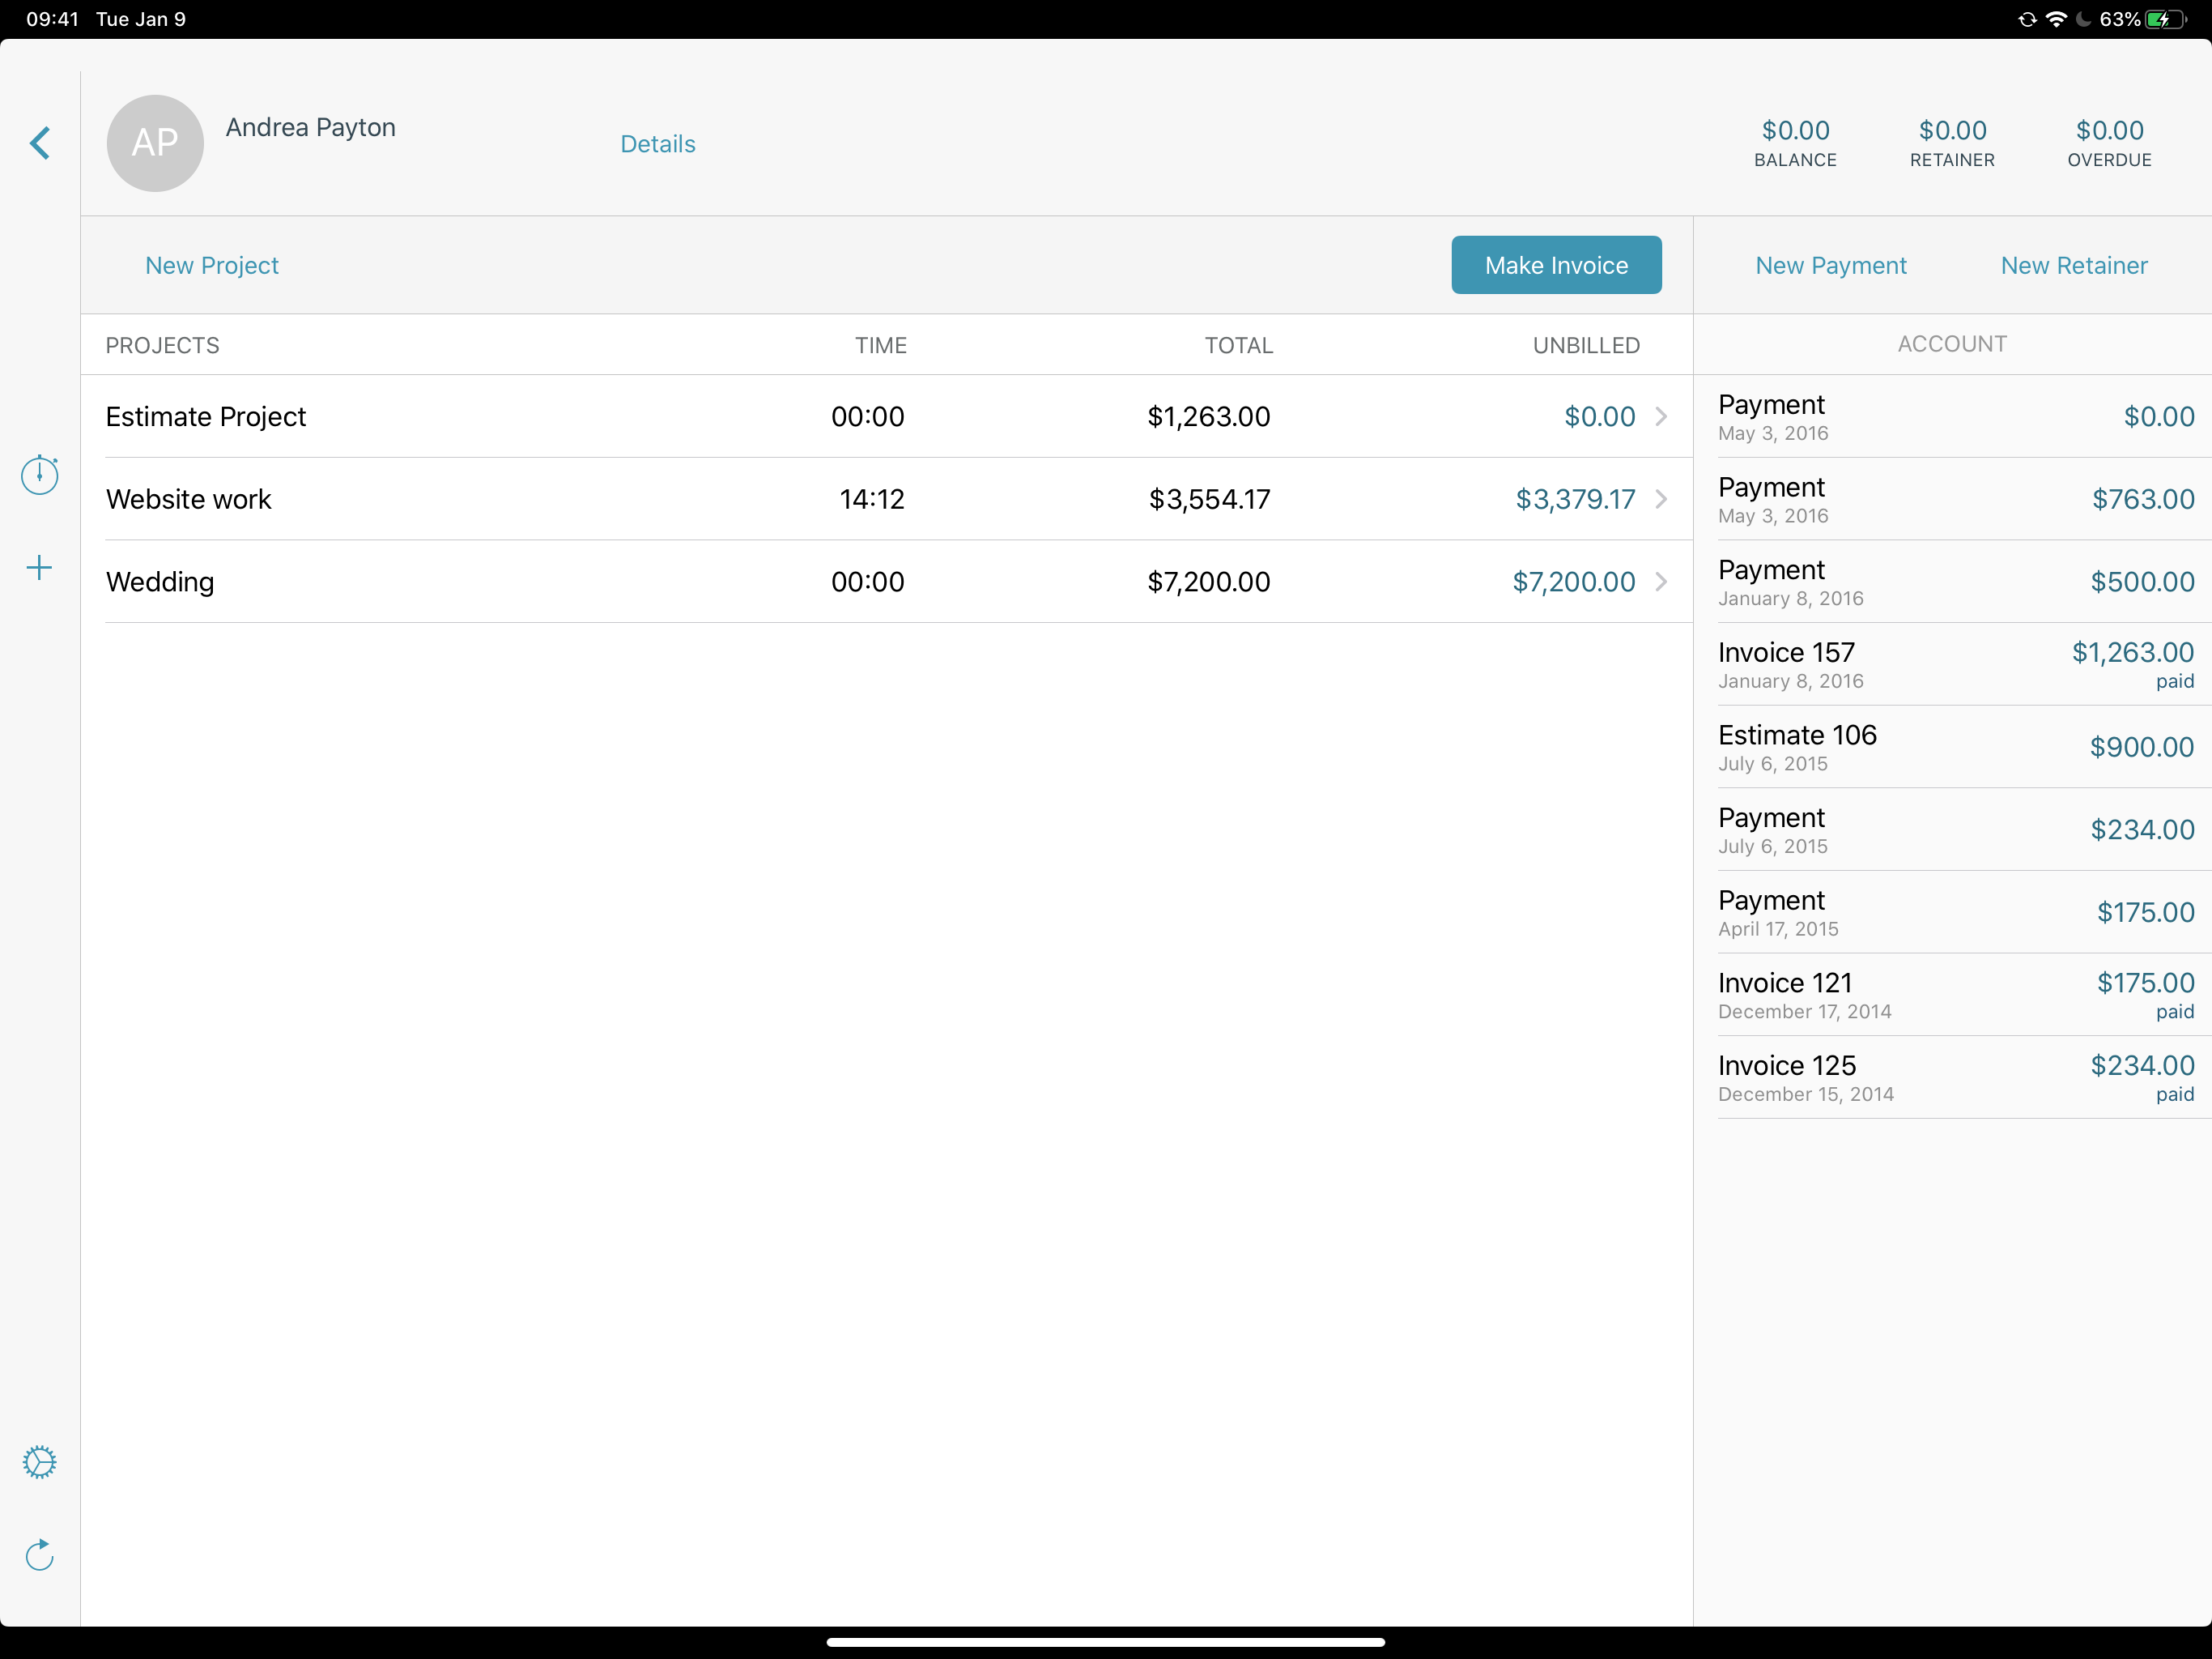Open the Details link
Image resolution: width=2212 pixels, height=1659 pixels.
coord(658,144)
